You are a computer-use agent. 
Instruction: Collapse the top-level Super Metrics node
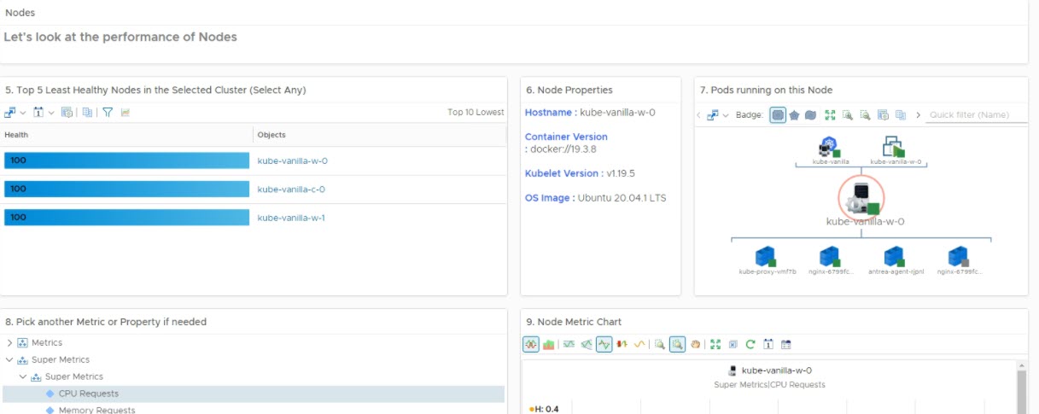(x=9, y=360)
